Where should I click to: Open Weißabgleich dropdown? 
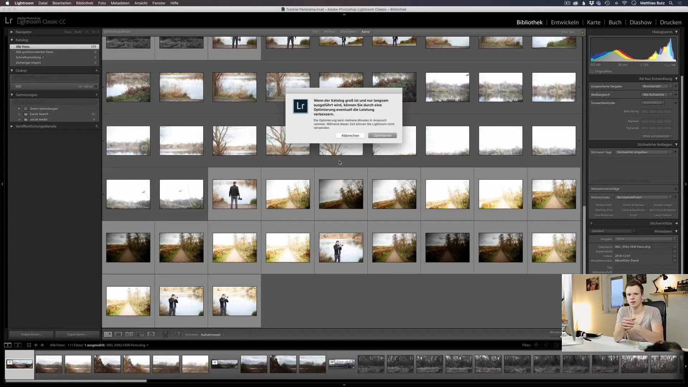coord(656,95)
